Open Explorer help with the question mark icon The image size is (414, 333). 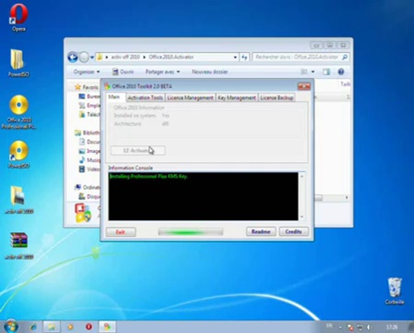pos(341,72)
